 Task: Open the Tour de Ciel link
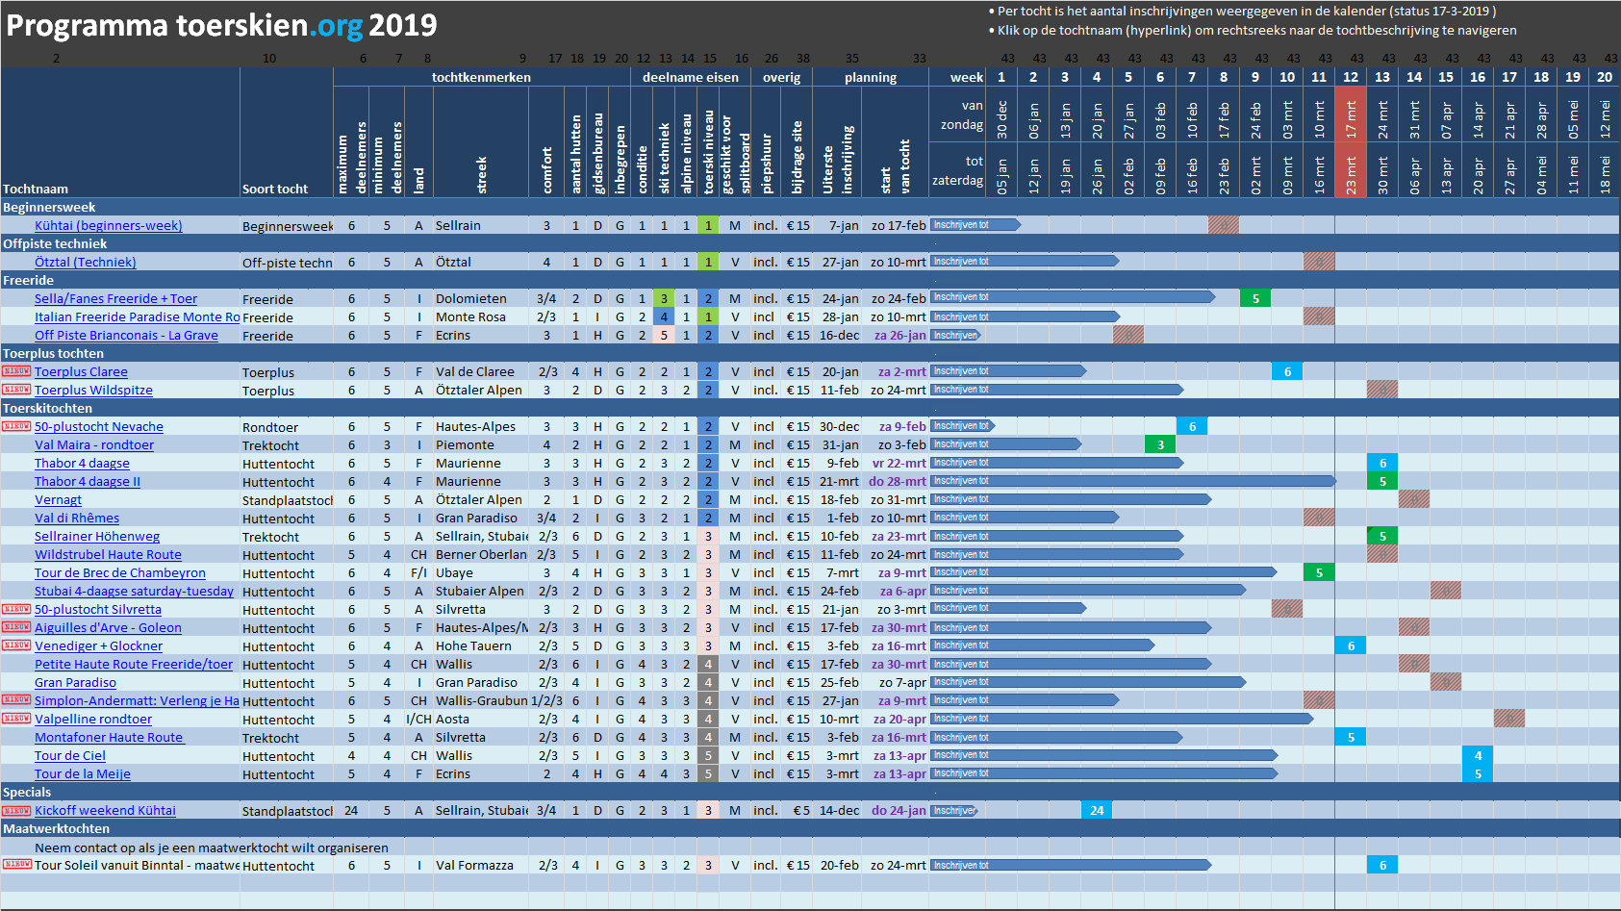70,756
